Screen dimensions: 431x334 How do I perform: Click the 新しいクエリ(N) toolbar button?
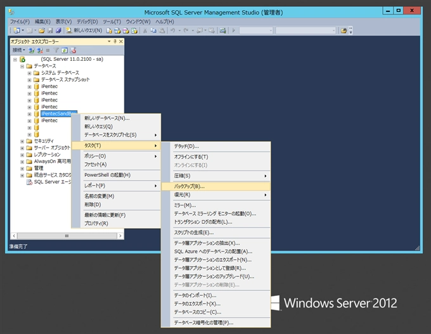[x=84, y=30]
